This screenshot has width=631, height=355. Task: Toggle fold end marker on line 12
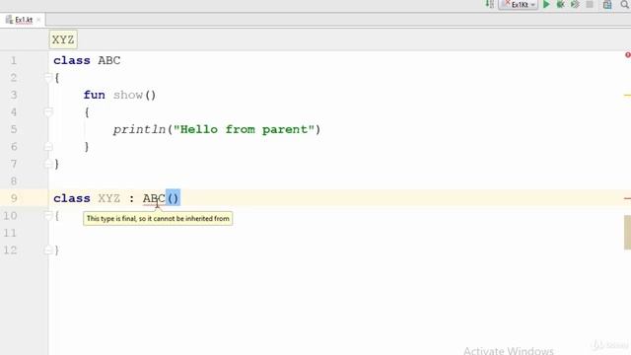tap(48, 250)
